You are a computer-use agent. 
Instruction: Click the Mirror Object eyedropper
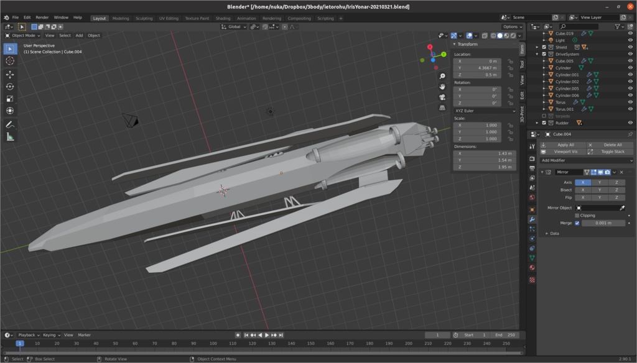622,208
